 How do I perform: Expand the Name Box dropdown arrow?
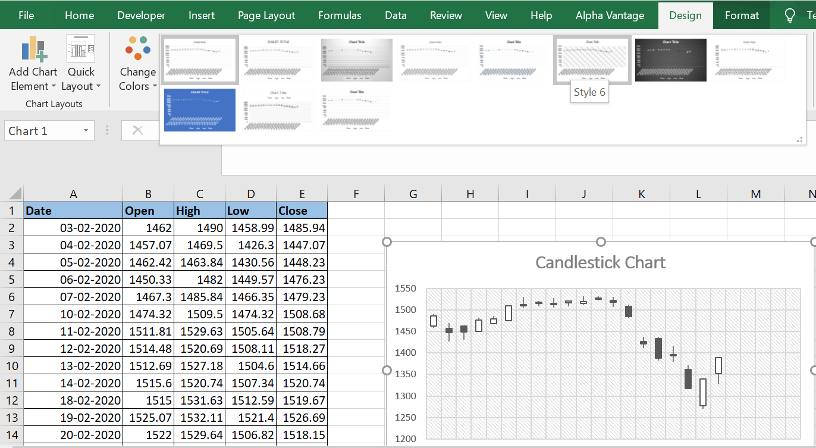pos(86,131)
